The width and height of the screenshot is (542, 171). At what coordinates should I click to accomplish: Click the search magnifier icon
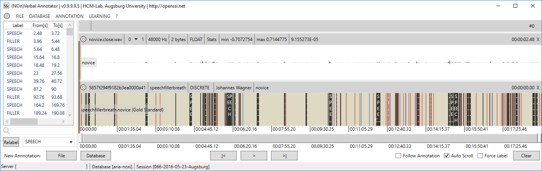point(6,131)
